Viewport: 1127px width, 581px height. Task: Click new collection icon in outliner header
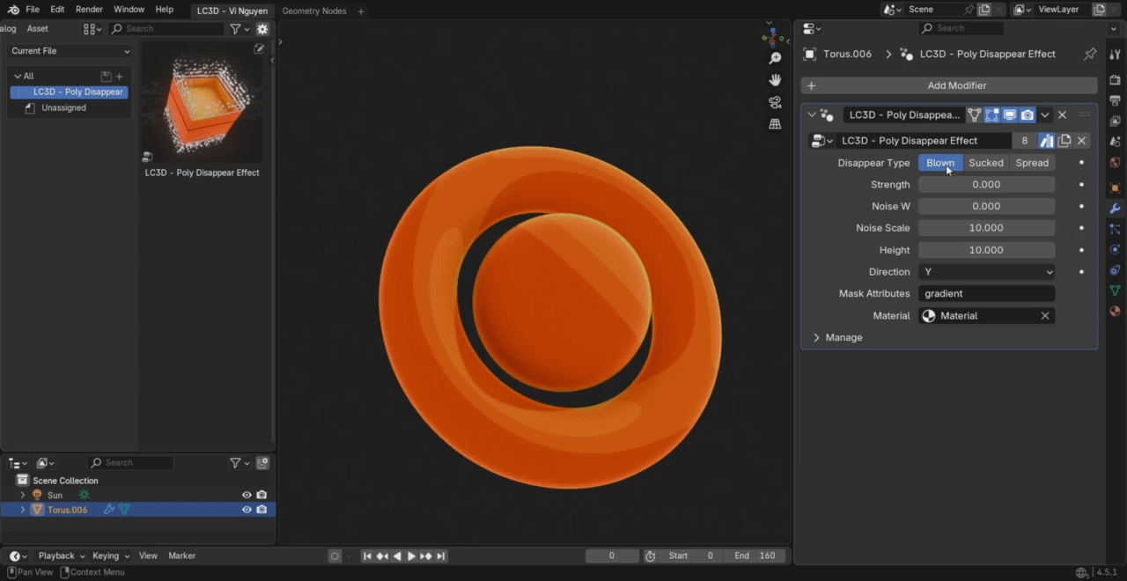[x=262, y=463]
